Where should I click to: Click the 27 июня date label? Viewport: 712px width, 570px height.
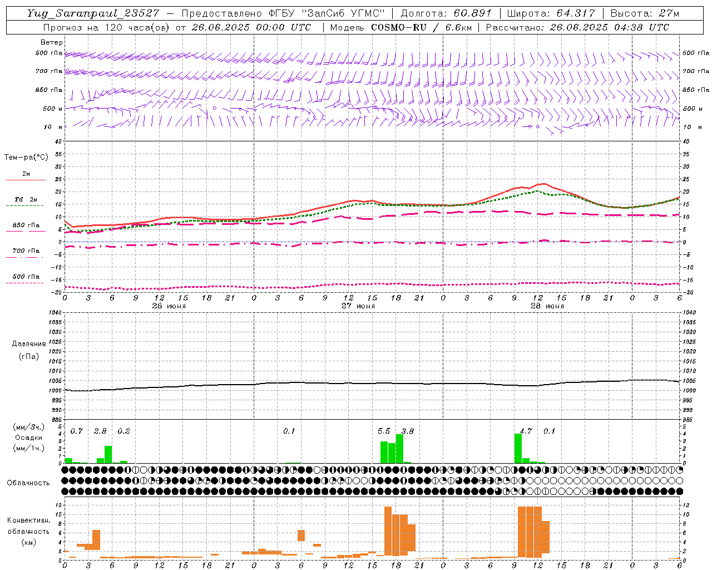[358, 306]
